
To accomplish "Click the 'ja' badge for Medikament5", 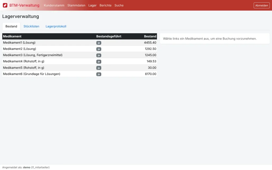I will 99,68.
